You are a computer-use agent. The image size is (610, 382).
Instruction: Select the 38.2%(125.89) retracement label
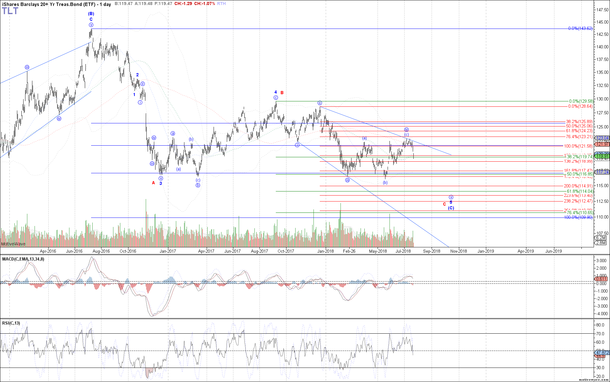(x=579, y=122)
